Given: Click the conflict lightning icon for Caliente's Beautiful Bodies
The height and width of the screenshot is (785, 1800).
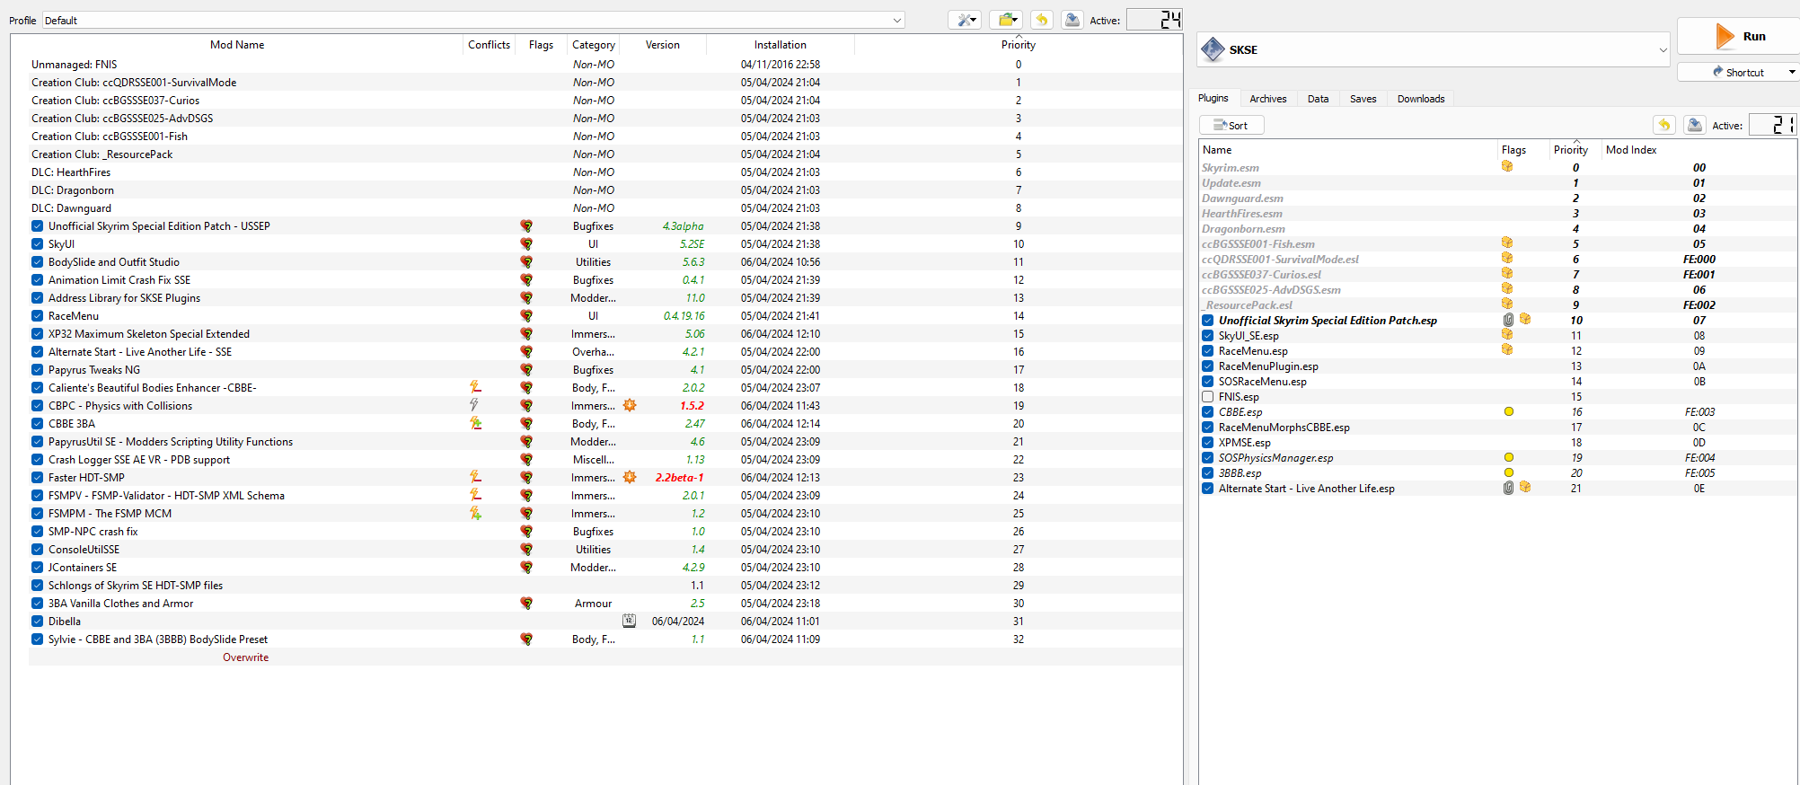Looking at the screenshot, I should pos(475,387).
